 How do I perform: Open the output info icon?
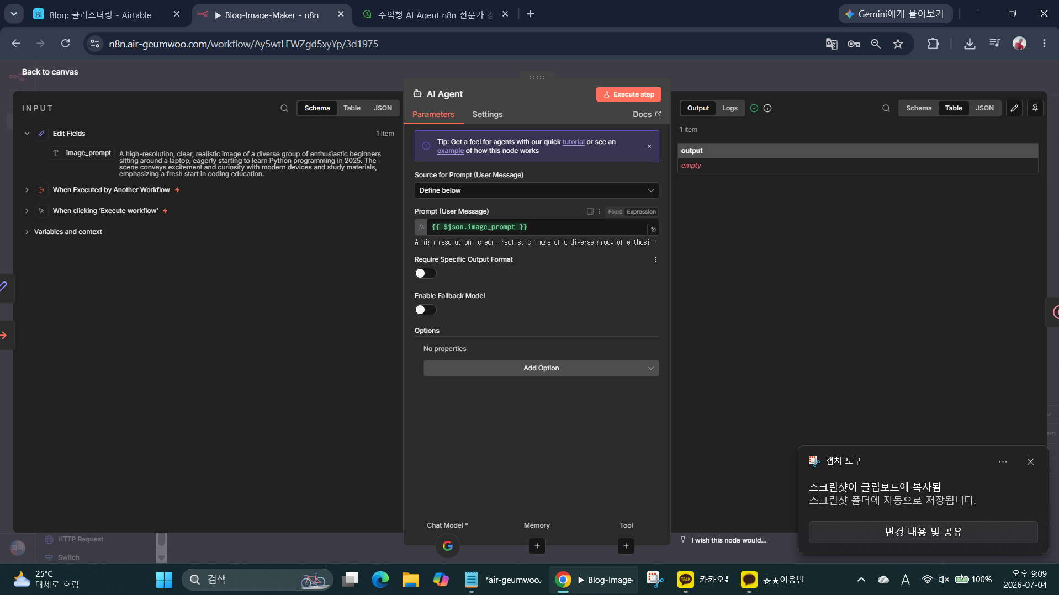(767, 108)
